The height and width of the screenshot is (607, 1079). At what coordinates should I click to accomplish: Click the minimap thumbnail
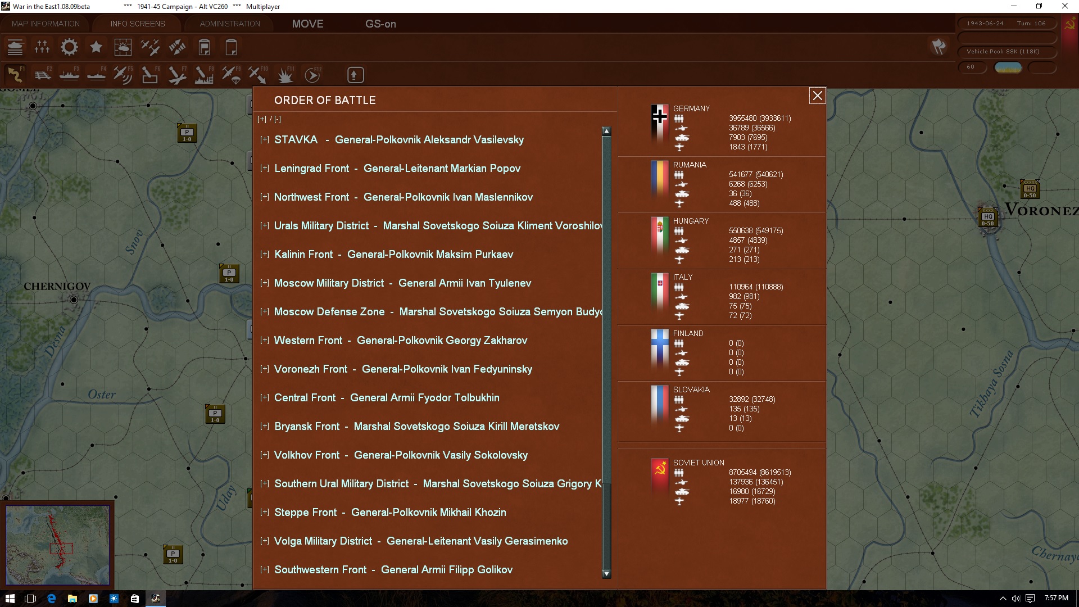click(58, 545)
